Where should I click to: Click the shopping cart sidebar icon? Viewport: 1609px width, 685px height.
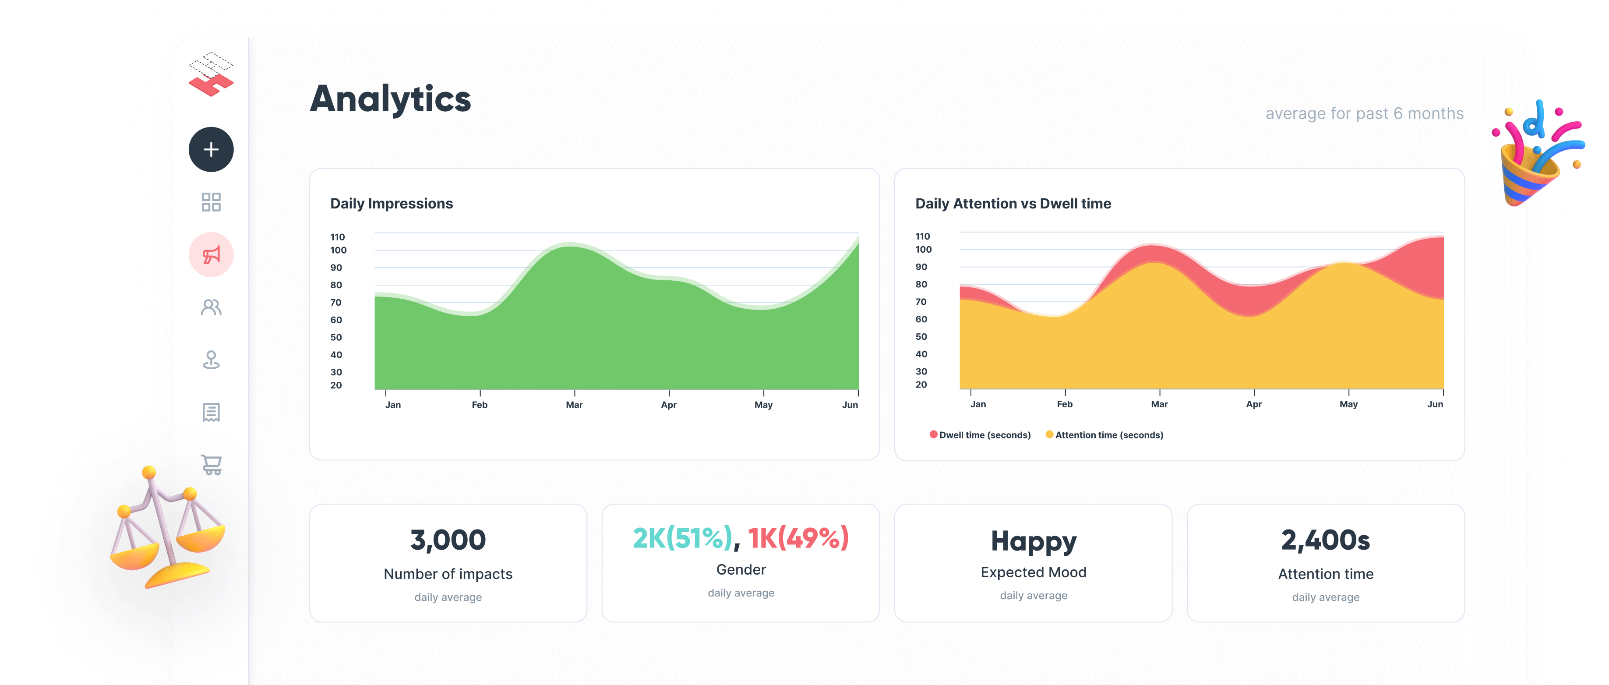point(211,465)
